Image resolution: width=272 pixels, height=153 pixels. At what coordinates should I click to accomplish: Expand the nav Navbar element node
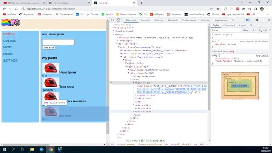[x=121, y=54]
